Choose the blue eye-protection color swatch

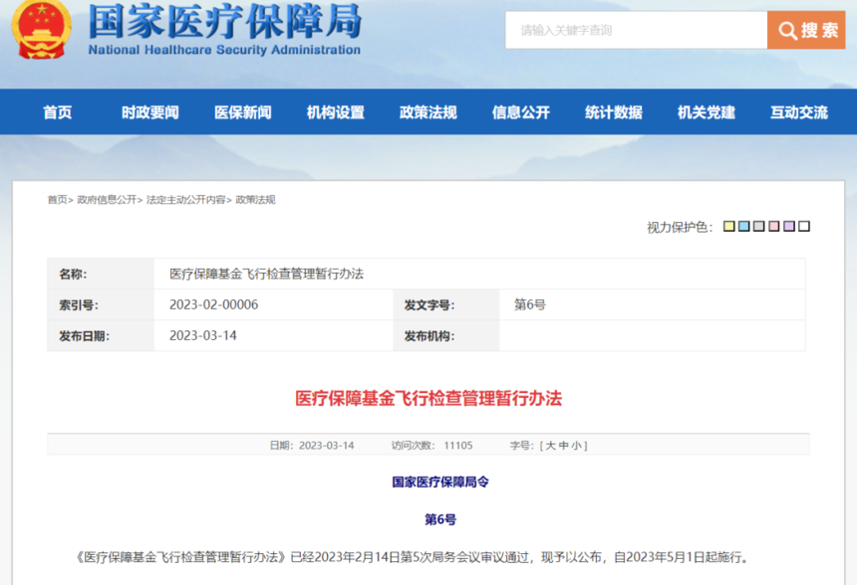click(x=744, y=227)
